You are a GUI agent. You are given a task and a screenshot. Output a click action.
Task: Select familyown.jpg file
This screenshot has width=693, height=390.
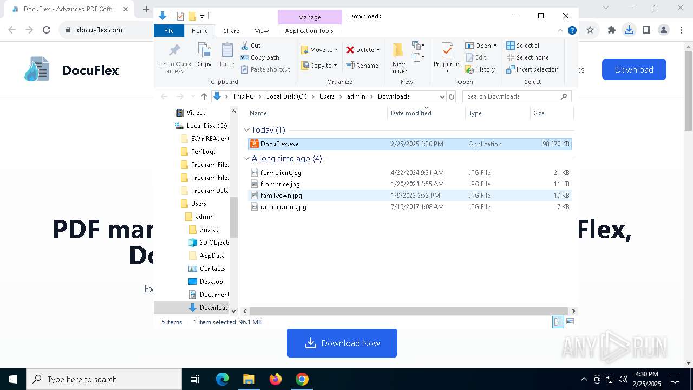point(409,196)
